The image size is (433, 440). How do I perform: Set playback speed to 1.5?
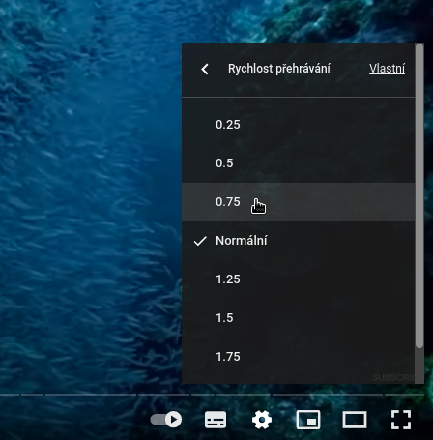(298, 318)
